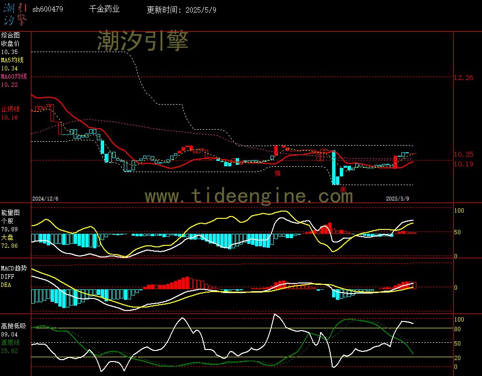This screenshot has width=482, height=376.
Task: Click the 高抛低吸 value 89.04
Action: (9, 334)
